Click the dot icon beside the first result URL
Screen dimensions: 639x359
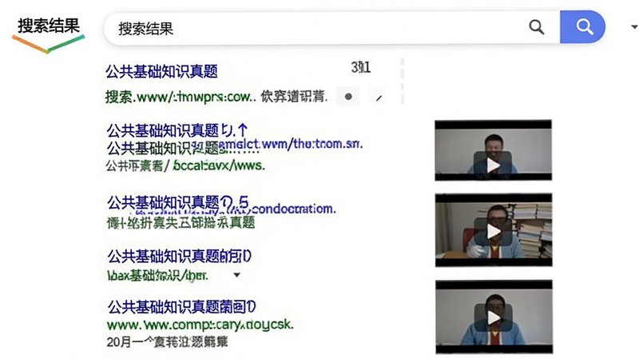click(x=348, y=97)
